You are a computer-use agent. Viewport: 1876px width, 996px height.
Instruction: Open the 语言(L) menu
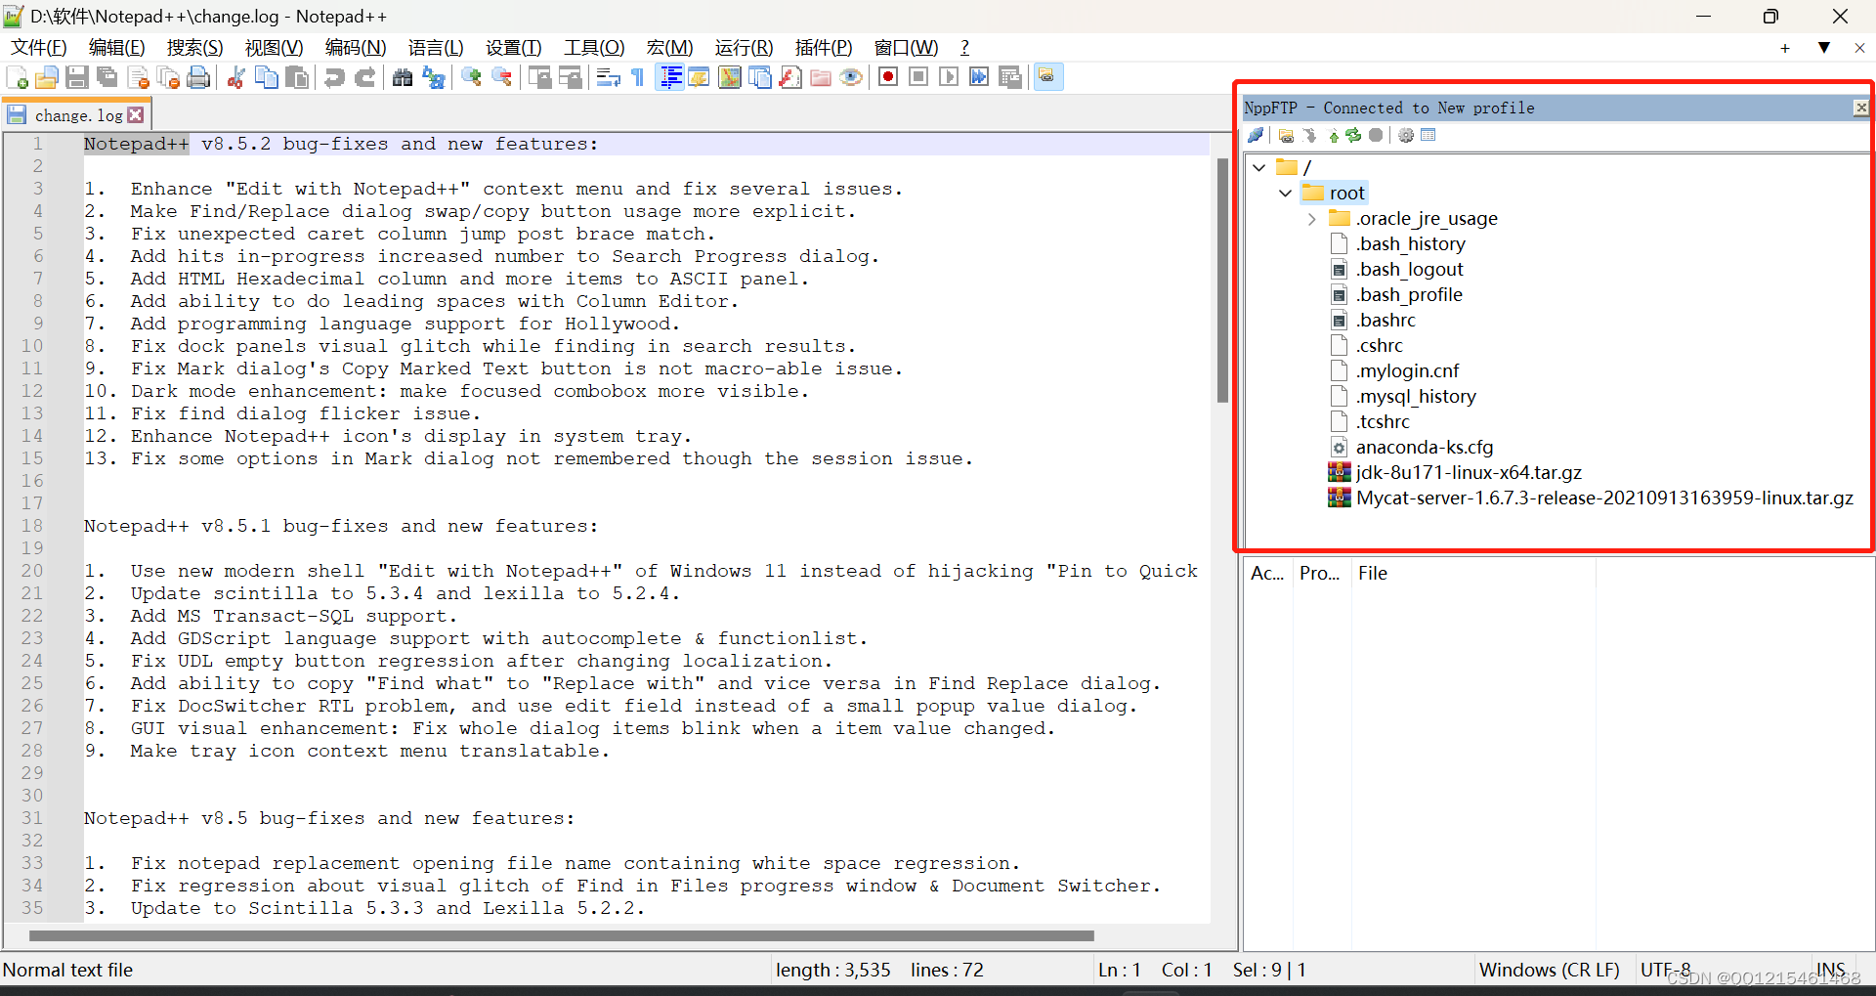436,48
